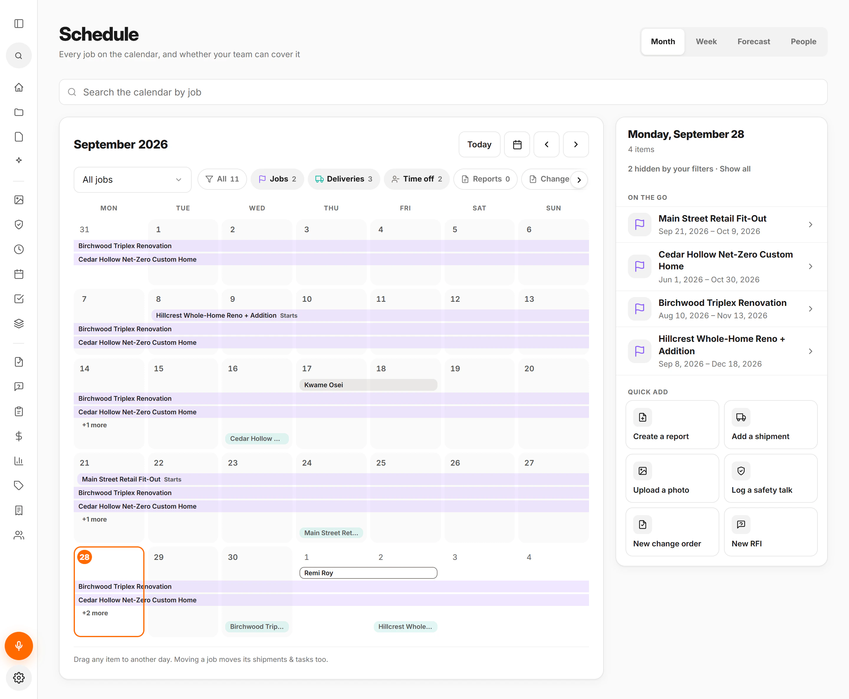Open the folder icon in sidebar
Screen dimensions: 849x699
tap(19, 112)
